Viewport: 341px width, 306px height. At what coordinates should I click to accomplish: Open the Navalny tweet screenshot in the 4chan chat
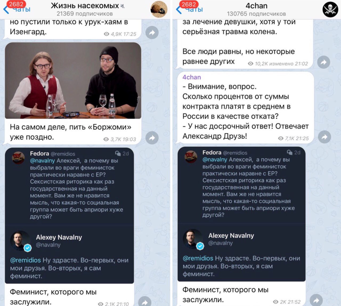[x=241, y=214]
